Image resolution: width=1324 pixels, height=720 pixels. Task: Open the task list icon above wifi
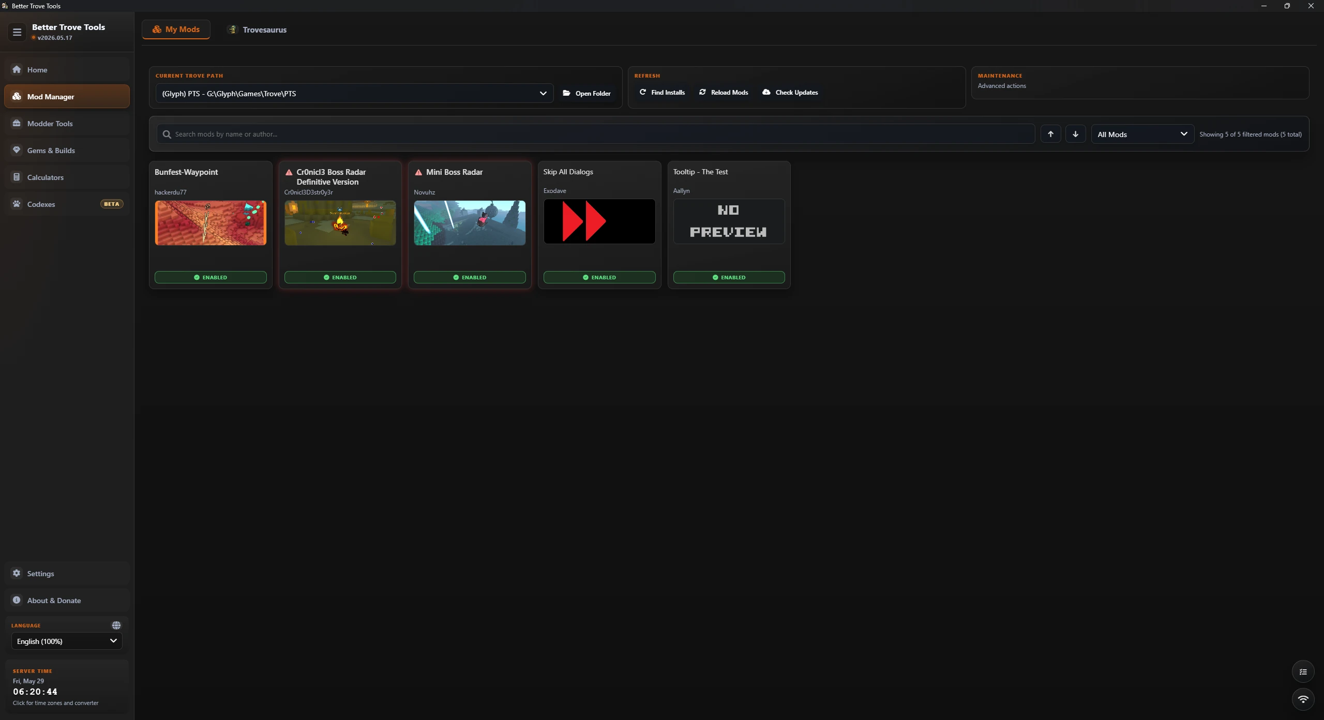(x=1303, y=672)
